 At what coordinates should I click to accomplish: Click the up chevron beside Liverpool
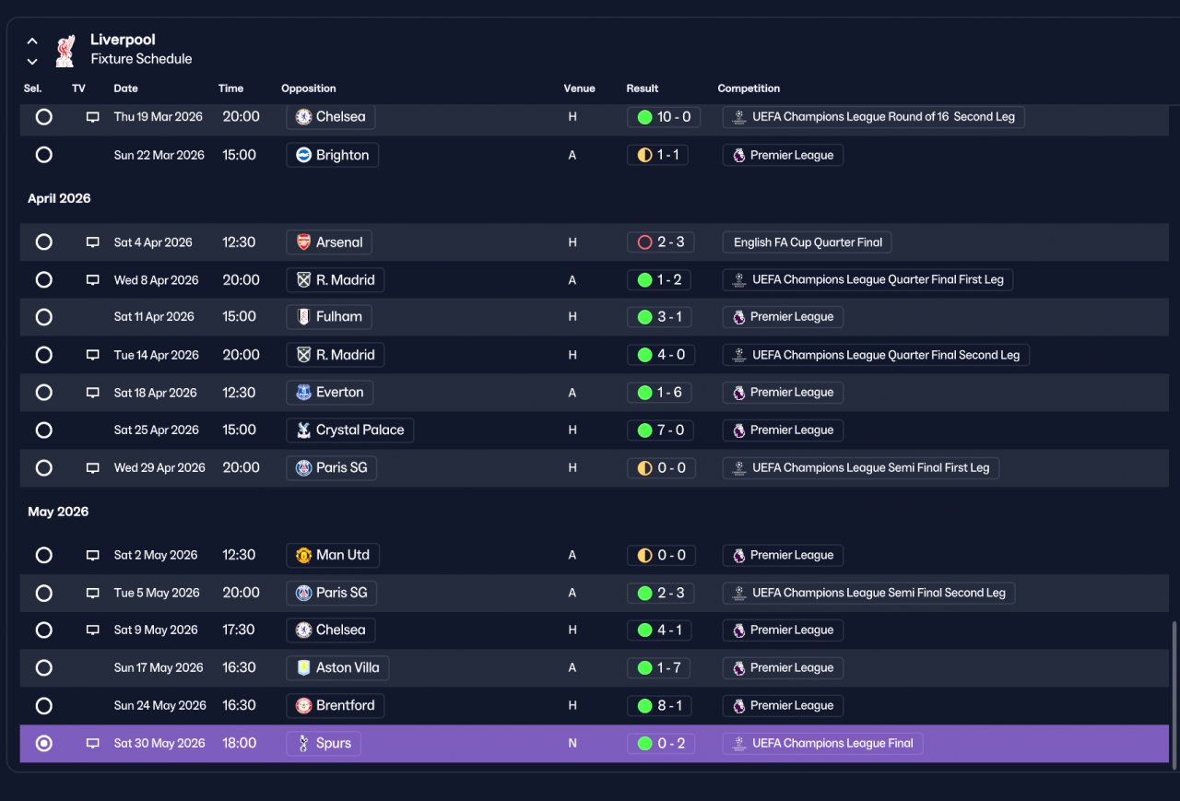tap(32, 41)
